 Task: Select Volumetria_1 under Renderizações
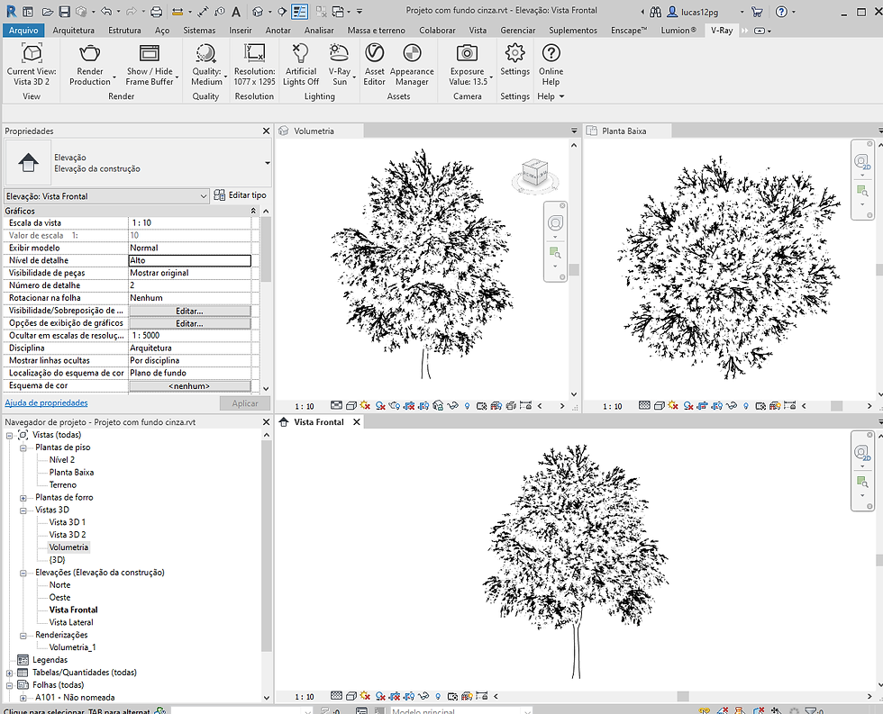coord(73,647)
